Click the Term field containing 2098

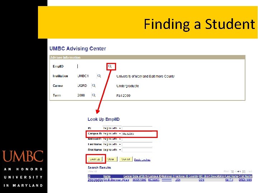(84, 95)
